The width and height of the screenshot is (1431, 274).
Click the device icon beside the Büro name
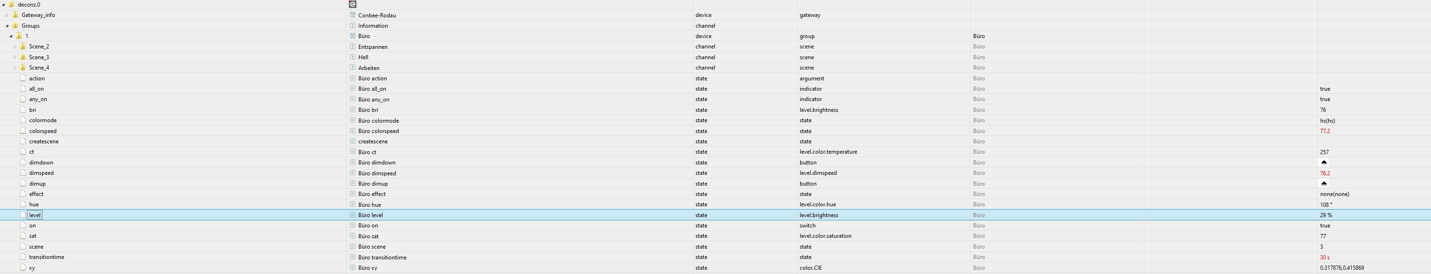(352, 36)
